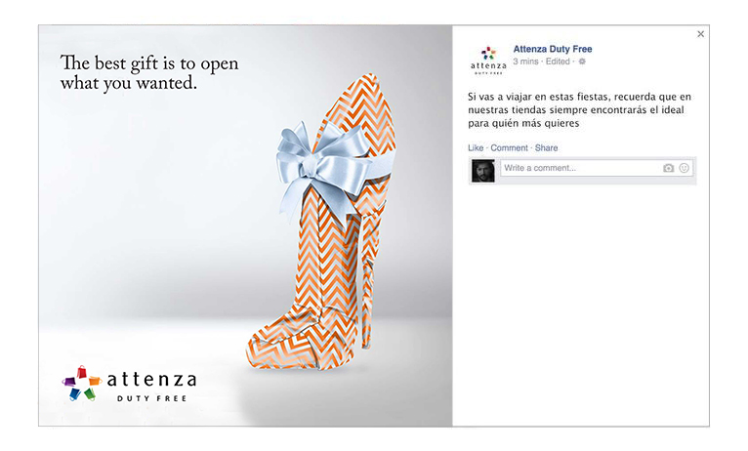The width and height of the screenshot is (748, 451).
Task: Open the emoji picker smiley icon
Action: 685,168
